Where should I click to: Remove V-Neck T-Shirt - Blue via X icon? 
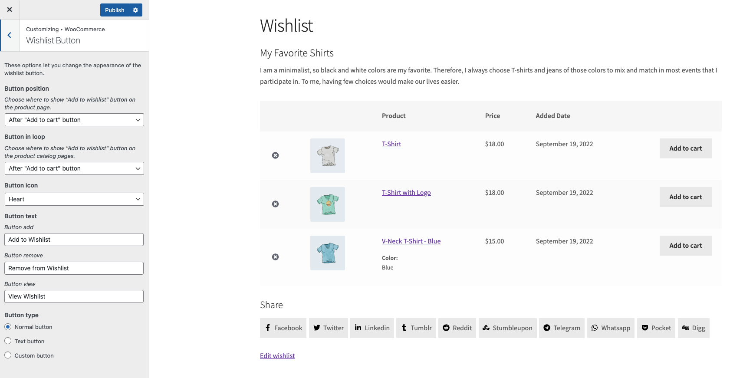[x=275, y=257]
